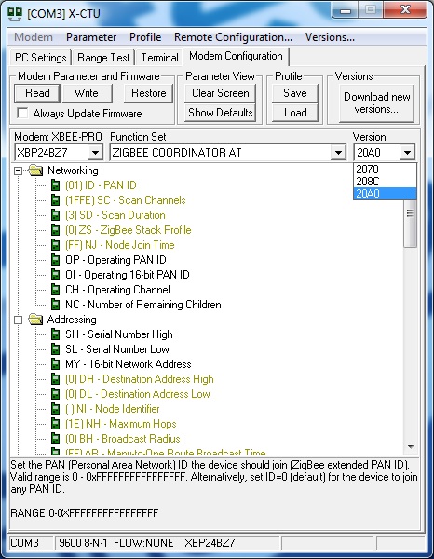Click the Broadcast Radius parameter icon
Viewport: 434px width, 559px height.
[55, 439]
